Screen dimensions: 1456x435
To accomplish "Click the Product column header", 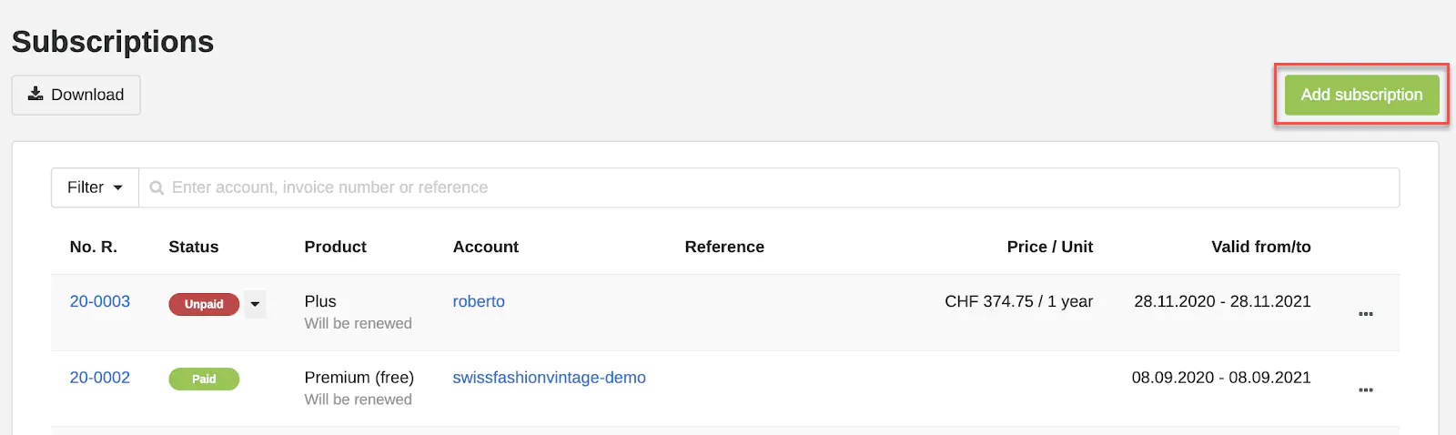I will 335,247.
